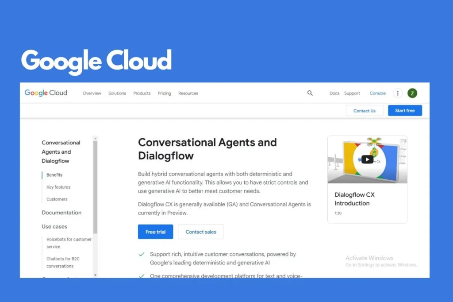Click the sidebar scrollbar down arrow
This screenshot has height=302, width=453.
point(96,275)
